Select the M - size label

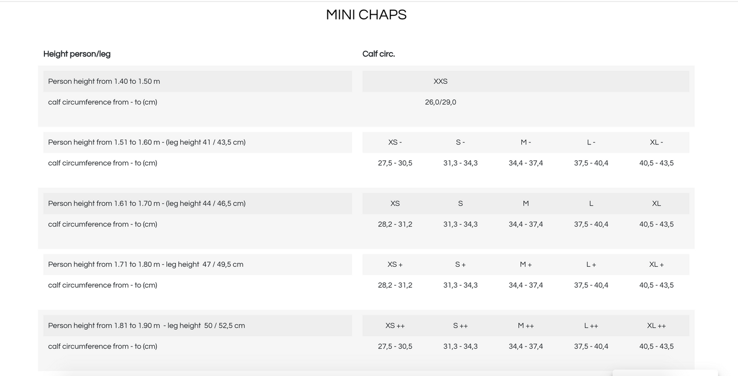(526, 142)
